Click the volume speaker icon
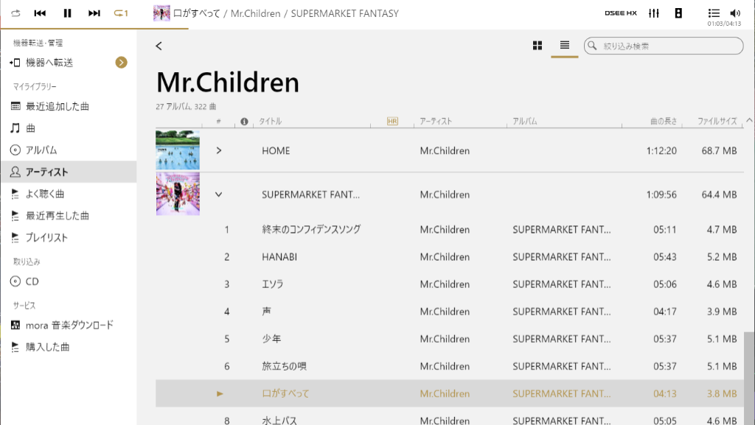 click(734, 13)
